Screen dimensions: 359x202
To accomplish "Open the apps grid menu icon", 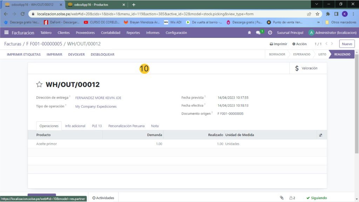I will pyautogui.click(x=6, y=33).
